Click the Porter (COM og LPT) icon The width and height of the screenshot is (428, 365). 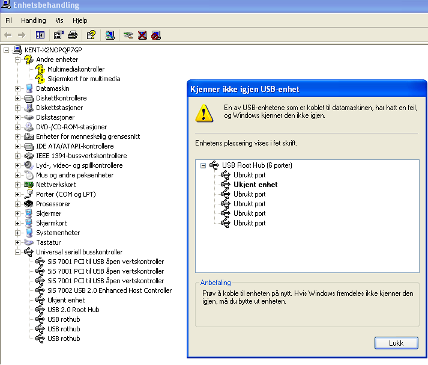29,194
